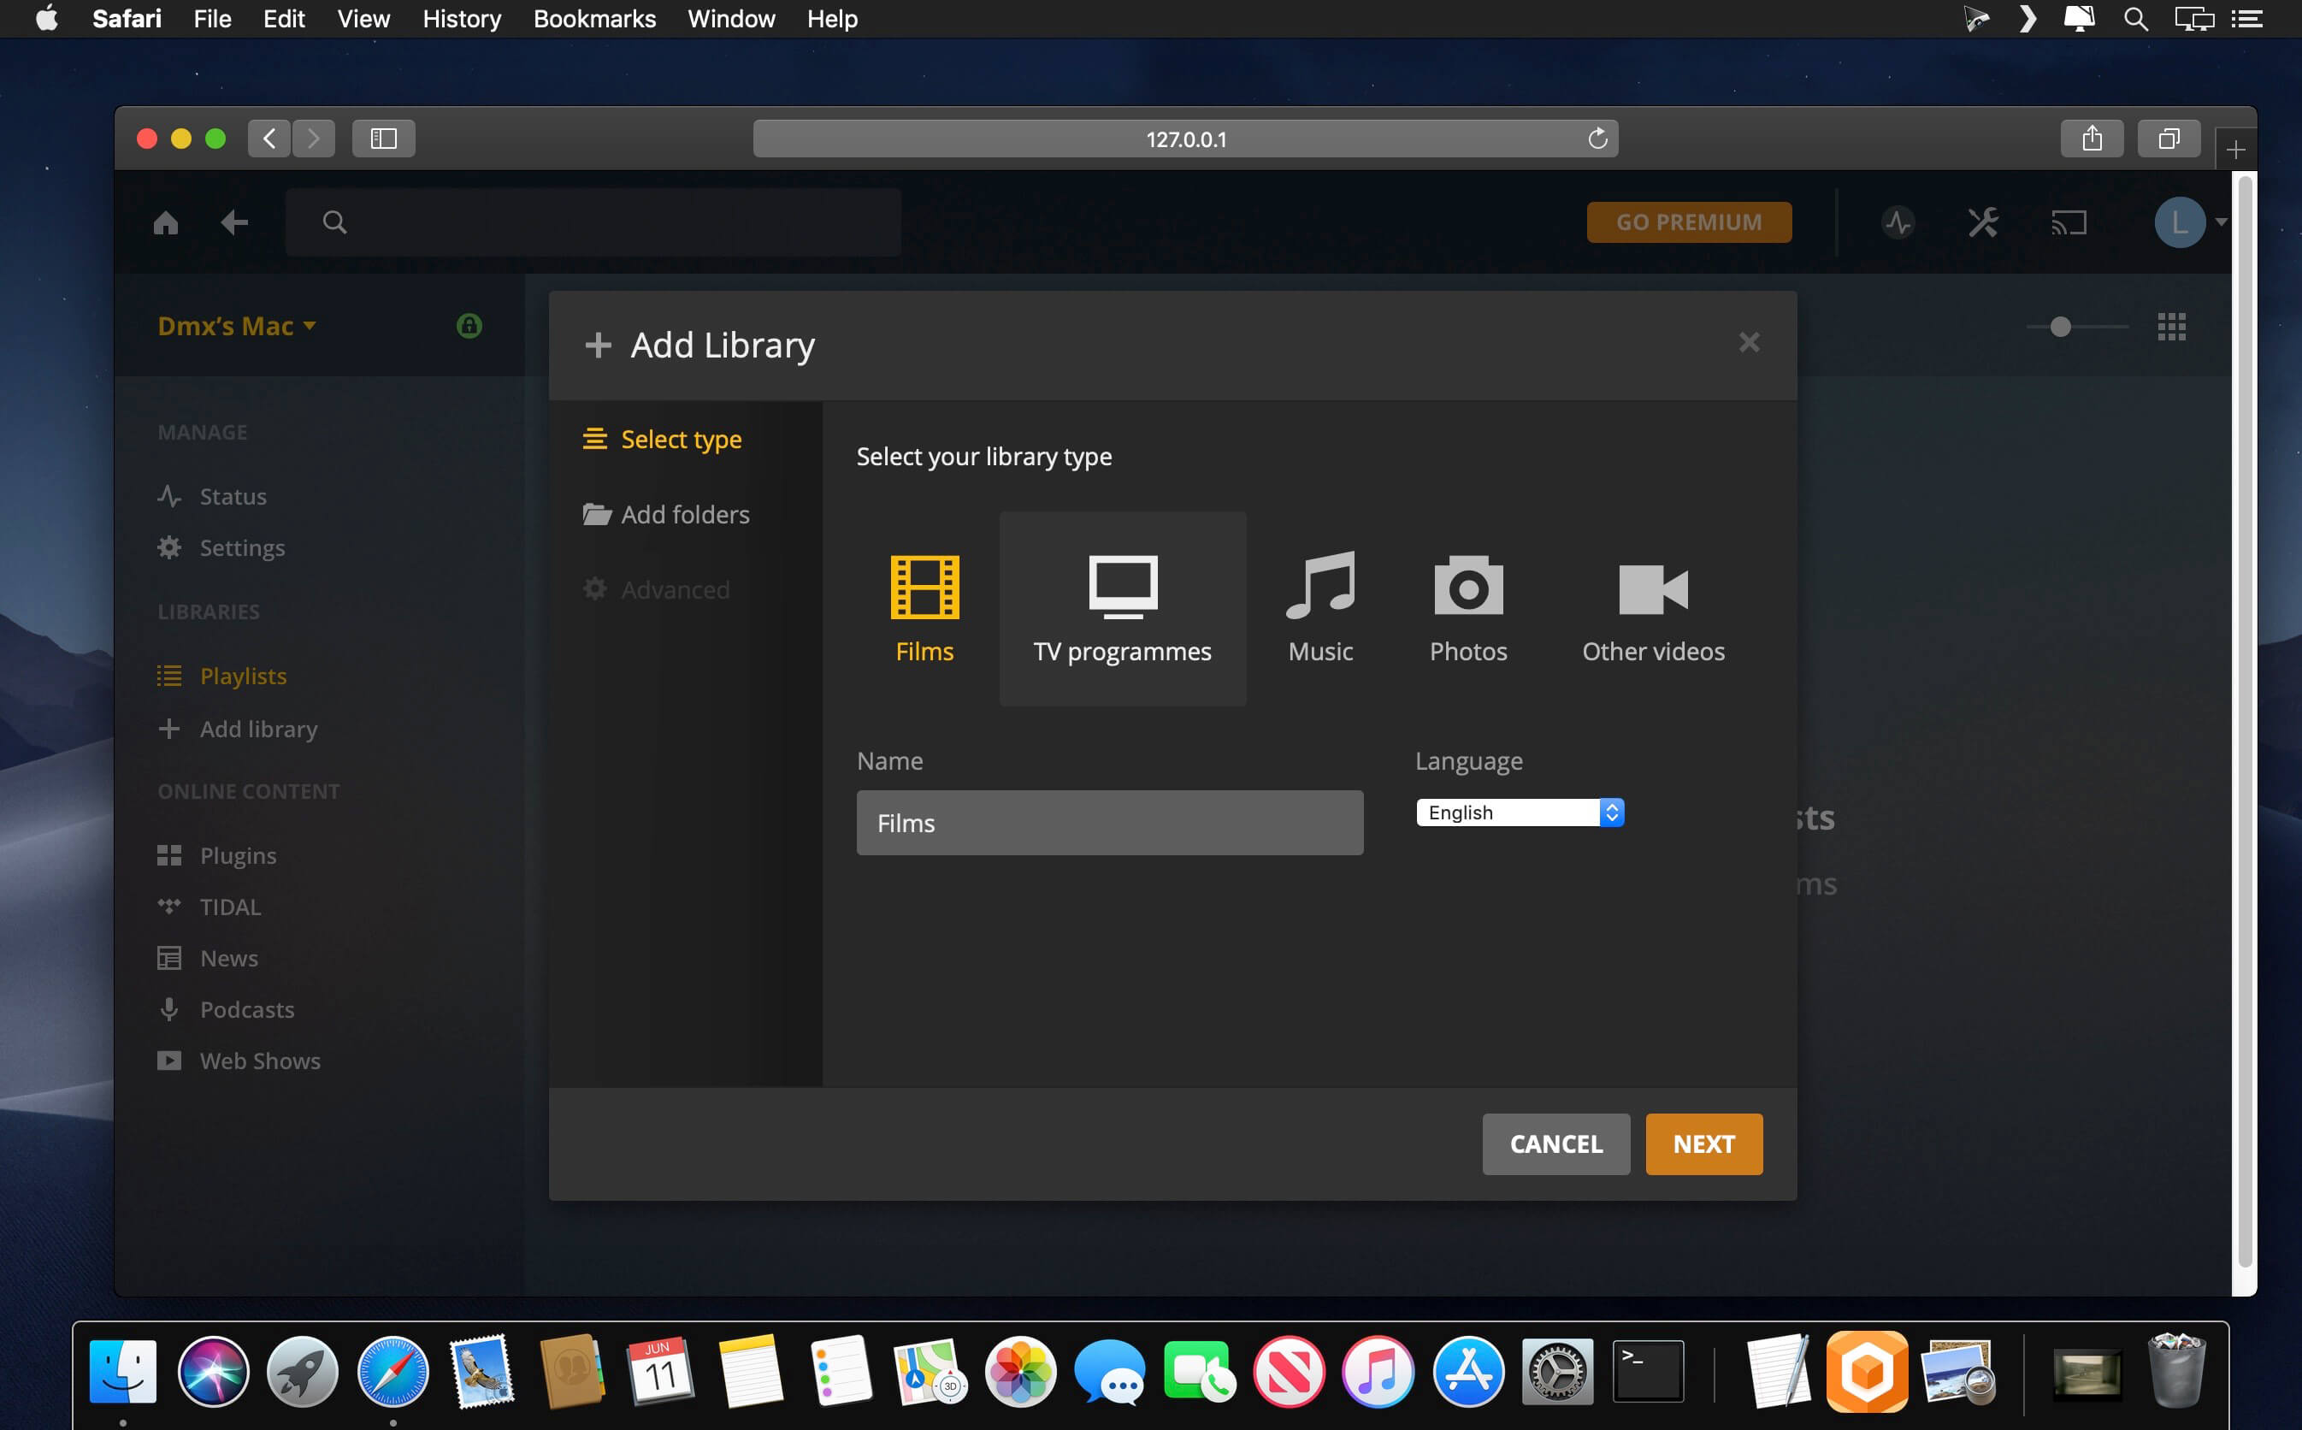Viewport: 2302px width, 1430px height.
Task: Open Settings in the sidebar
Action: tap(221, 547)
